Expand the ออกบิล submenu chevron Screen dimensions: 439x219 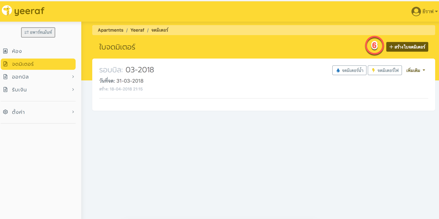[x=73, y=77]
